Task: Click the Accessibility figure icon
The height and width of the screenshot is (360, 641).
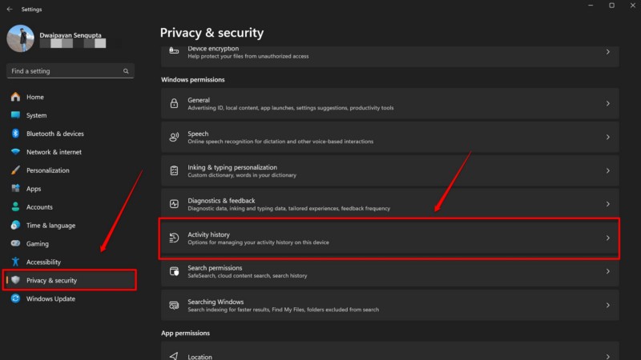Action: click(x=15, y=262)
